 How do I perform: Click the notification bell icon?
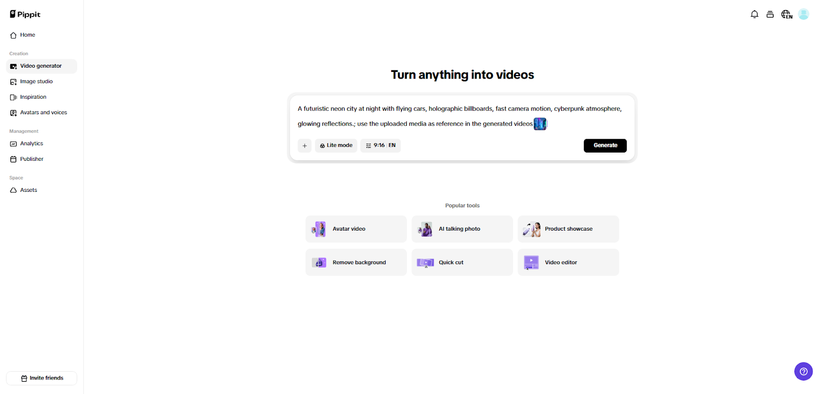pyautogui.click(x=755, y=14)
